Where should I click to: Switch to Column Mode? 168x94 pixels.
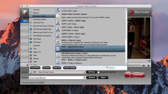(x=70, y=68)
